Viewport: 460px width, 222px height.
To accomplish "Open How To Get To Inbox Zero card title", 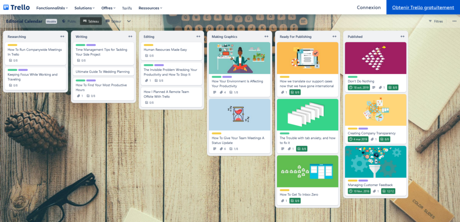I will (299, 195).
